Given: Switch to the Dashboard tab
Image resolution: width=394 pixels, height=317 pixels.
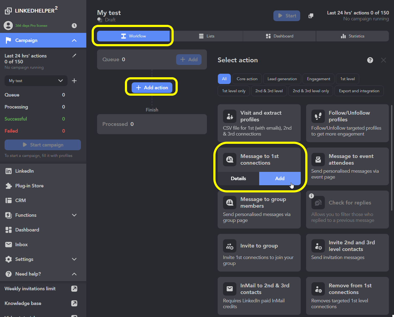Looking at the screenshot, I should (x=280, y=36).
